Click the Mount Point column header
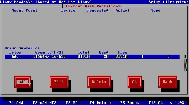Screen dimensions: 189x105 (24, 10)
